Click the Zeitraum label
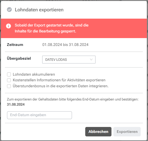The width and height of the screenshot is (148, 141). tap(15, 45)
